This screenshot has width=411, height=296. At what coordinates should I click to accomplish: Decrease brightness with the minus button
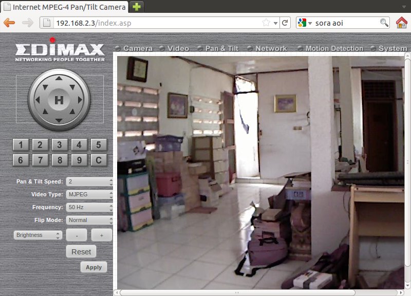tap(77, 235)
